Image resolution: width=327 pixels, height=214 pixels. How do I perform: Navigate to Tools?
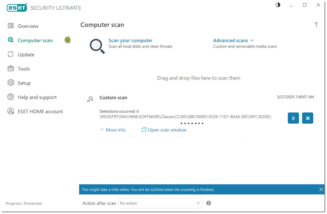point(24,69)
